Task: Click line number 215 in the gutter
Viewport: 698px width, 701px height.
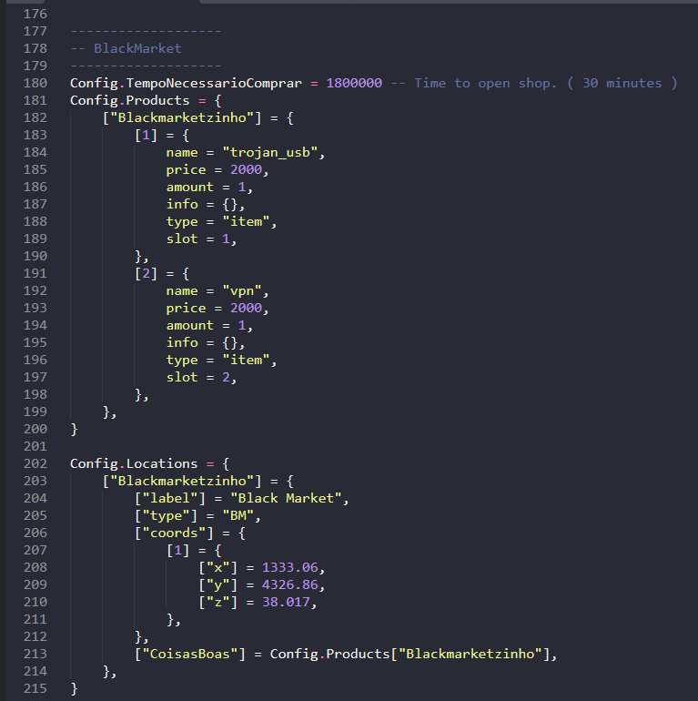Action: point(35,688)
